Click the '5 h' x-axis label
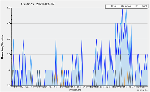This screenshot has width=150, height=92. coord(38,87)
